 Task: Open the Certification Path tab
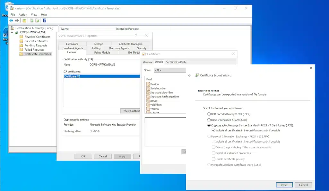tap(175, 62)
